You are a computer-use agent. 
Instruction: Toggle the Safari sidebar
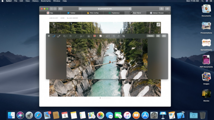point(60,9)
